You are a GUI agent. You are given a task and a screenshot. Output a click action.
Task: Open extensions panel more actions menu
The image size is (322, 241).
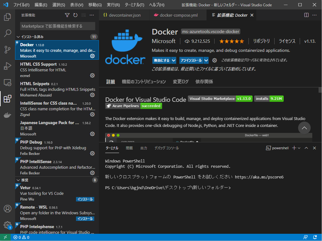[x=92, y=15]
